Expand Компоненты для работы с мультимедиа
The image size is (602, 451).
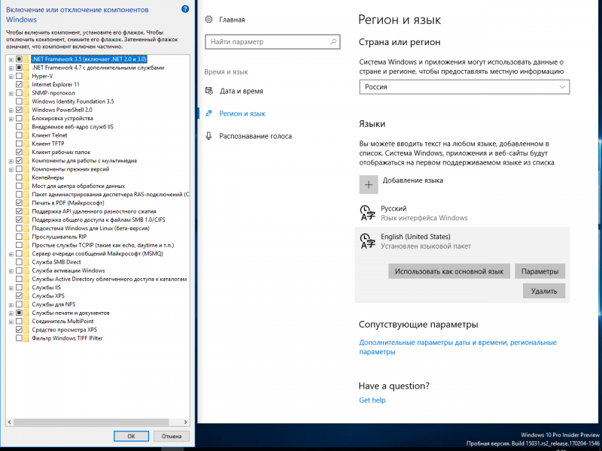tap(11, 161)
